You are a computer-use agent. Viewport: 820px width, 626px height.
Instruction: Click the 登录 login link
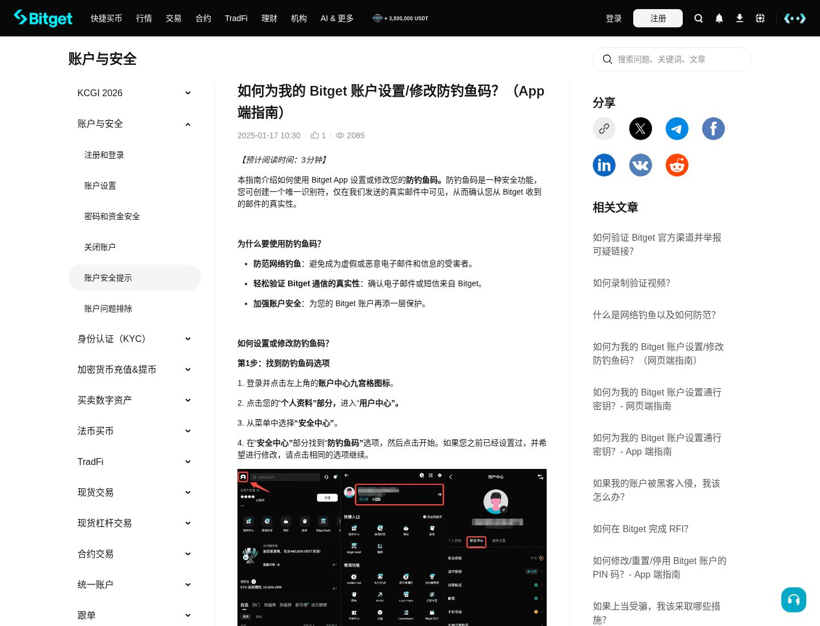point(614,18)
